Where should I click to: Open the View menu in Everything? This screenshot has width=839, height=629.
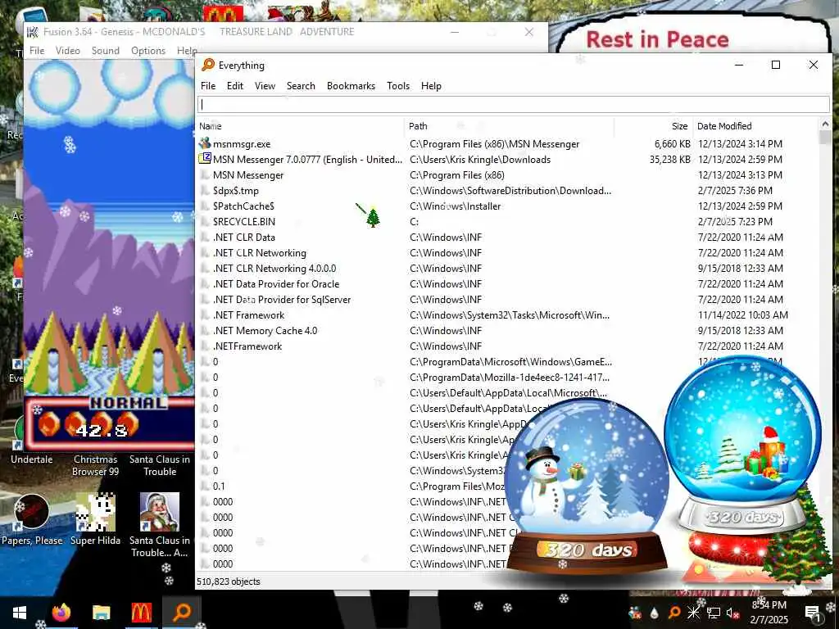point(265,85)
